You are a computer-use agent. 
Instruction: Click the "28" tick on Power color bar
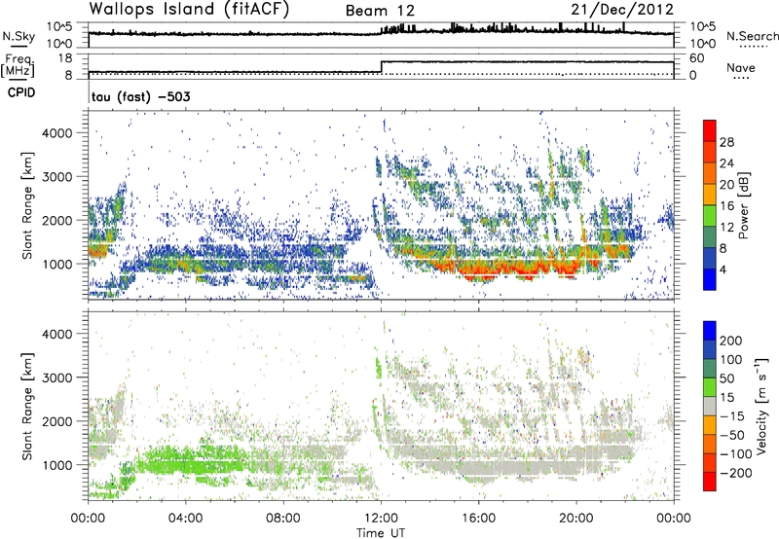[x=726, y=142]
